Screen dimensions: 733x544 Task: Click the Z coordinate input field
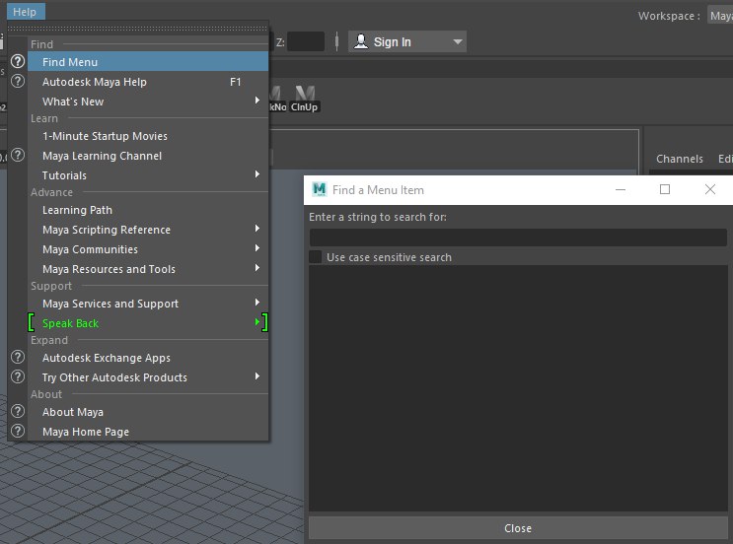pos(306,41)
